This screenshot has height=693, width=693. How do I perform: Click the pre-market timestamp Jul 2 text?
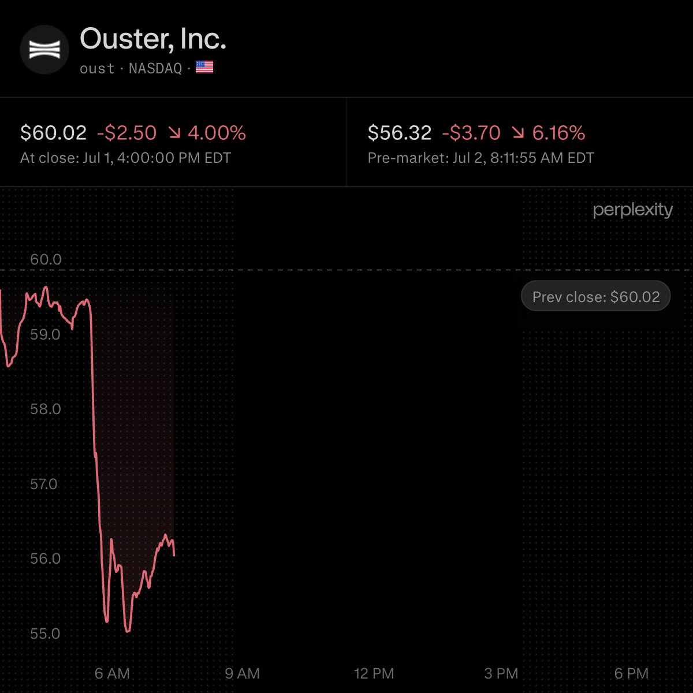pos(465,158)
